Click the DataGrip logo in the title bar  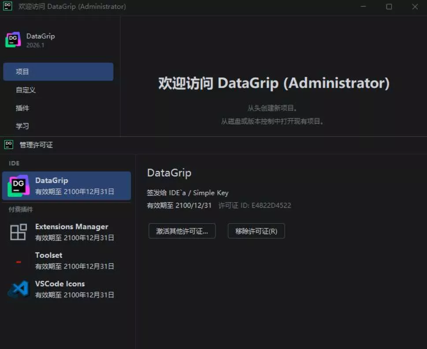pos(7,7)
